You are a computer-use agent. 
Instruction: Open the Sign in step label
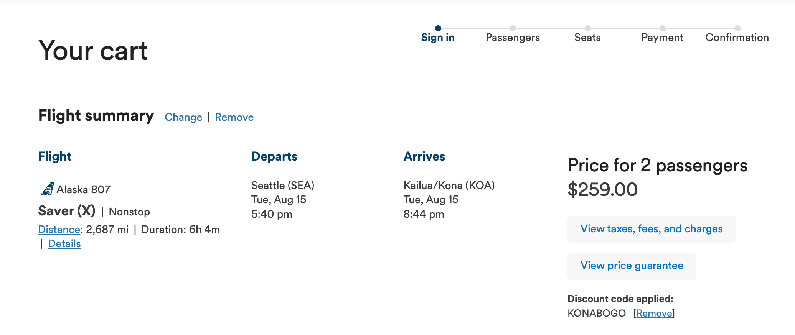pos(438,38)
